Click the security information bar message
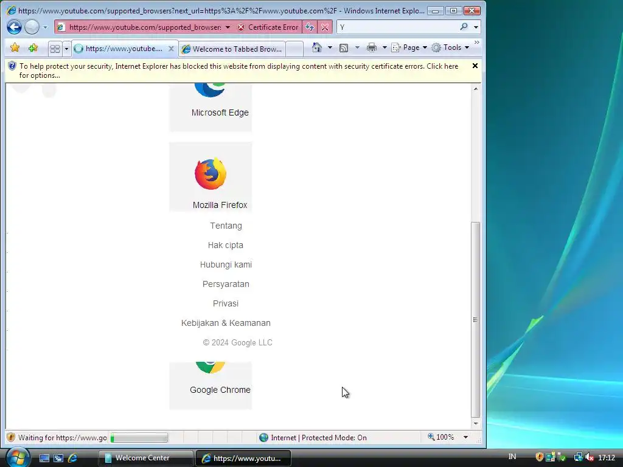The width and height of the screenshot is (623, 467). point(238,71)
